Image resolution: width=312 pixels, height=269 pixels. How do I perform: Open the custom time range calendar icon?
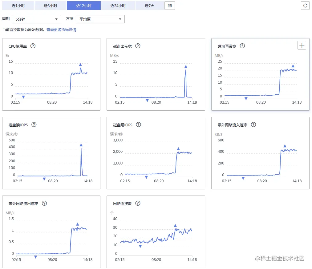(x=169, y=5)
